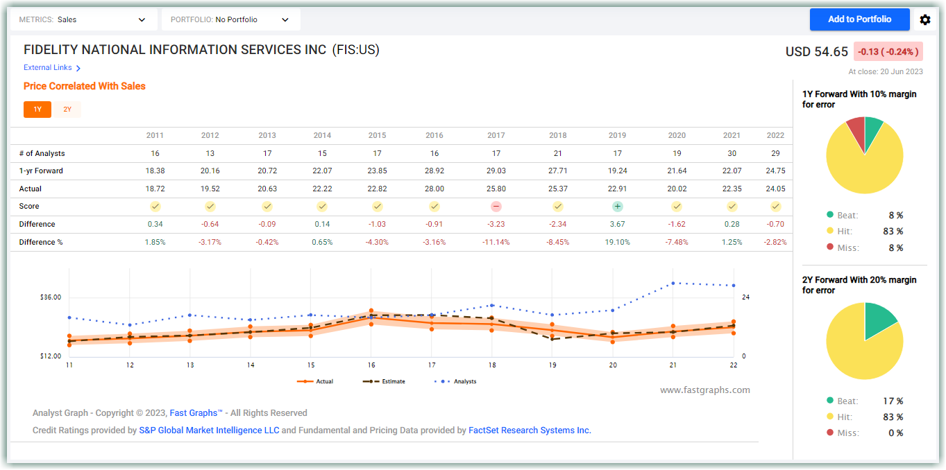Click red Miss dot in 1Y legend
Screen dimensions: 946x470
pyautogui.click(x=830, y=248)
